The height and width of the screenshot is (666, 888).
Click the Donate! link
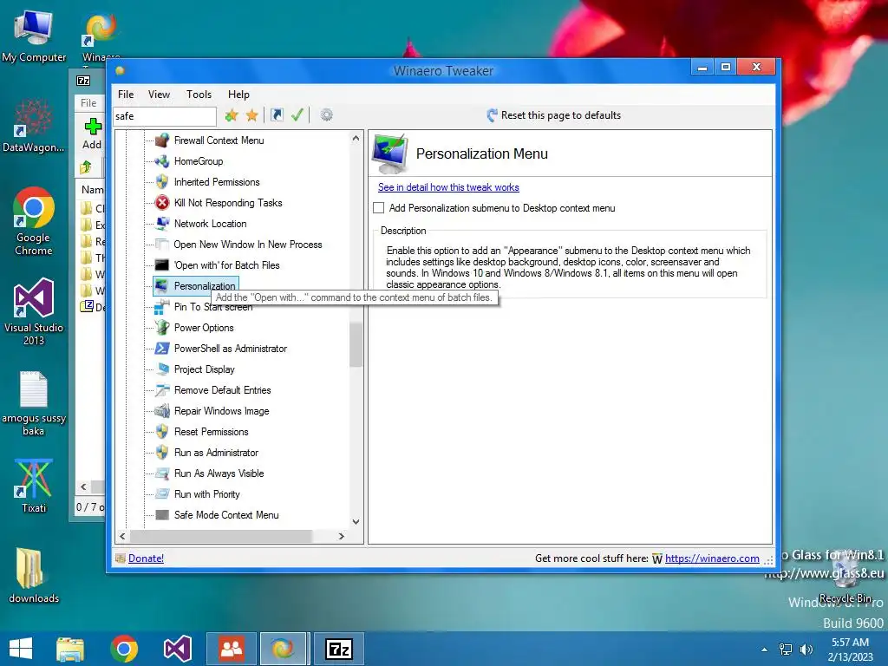tap(146, 558)
